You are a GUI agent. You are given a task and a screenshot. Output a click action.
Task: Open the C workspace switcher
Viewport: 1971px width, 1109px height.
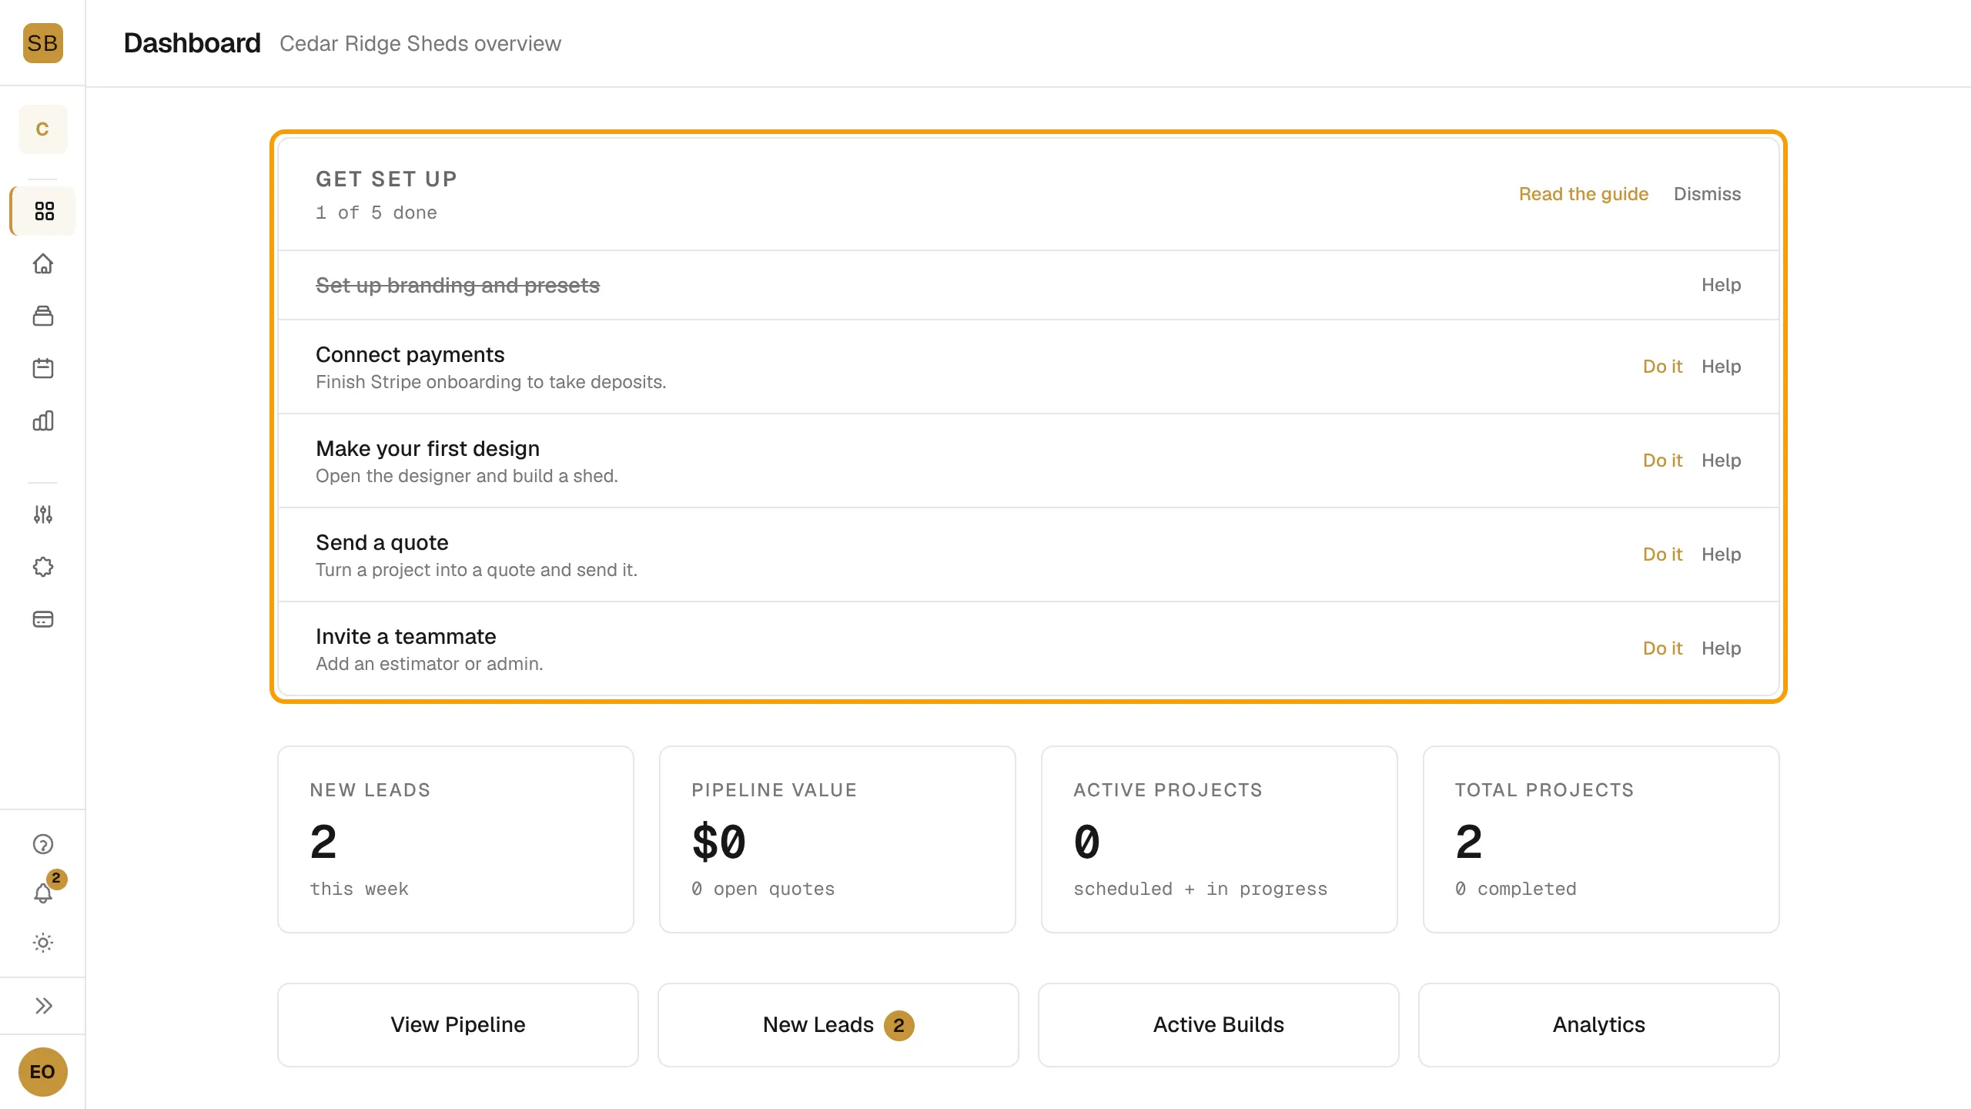(42, 129)
